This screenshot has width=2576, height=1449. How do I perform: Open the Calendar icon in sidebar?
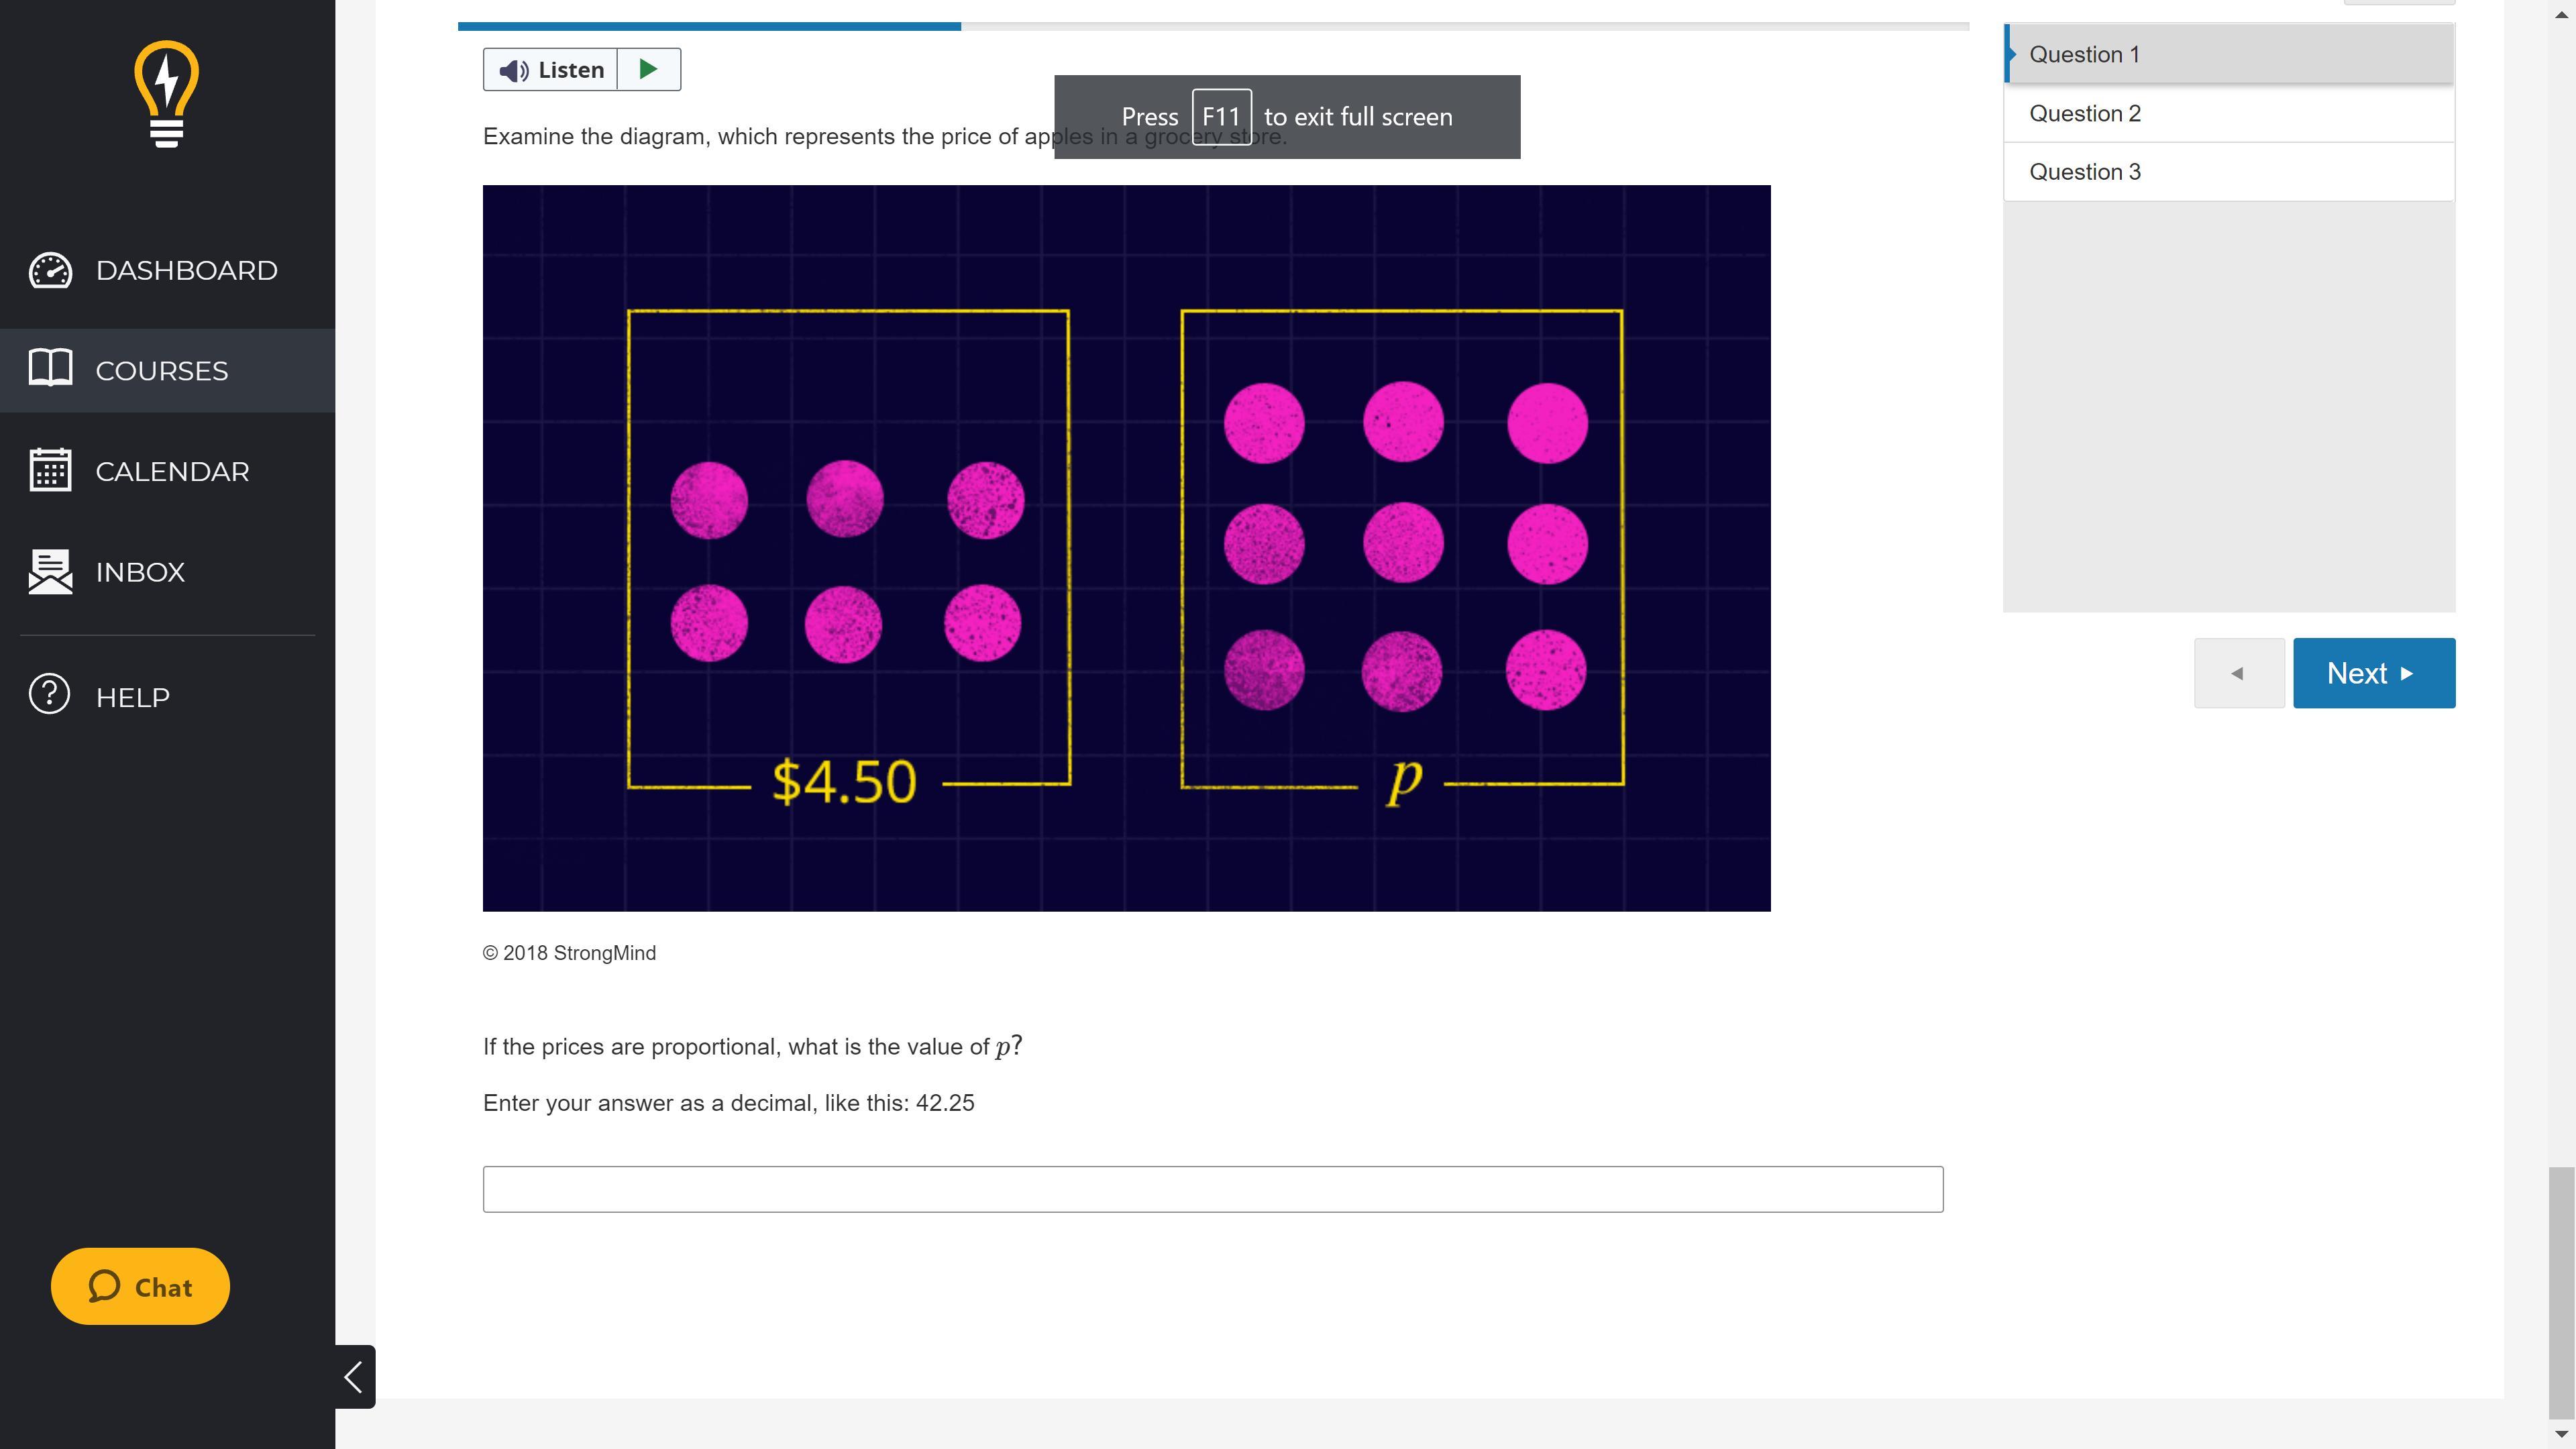click(x=50, y=470)
